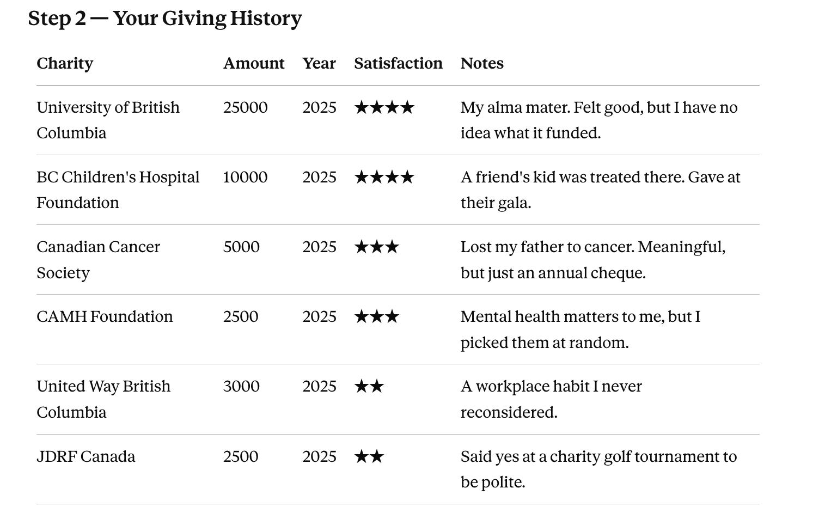
Task: Click the note about alma mater
Action: 599,120
